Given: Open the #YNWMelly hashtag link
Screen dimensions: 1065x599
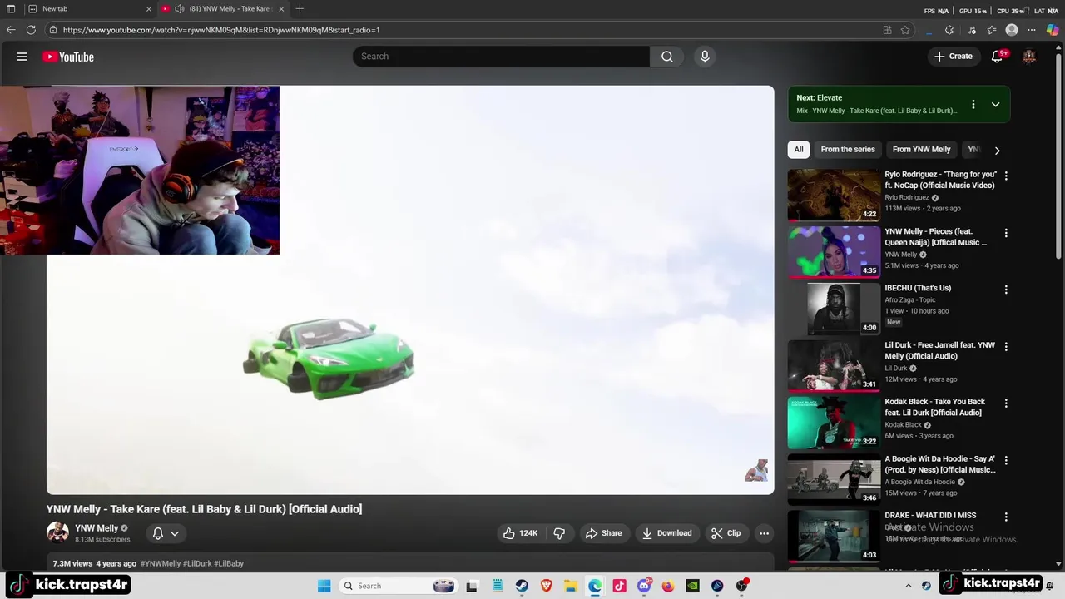Looking at the screenshot, I should [x=161, y=564].
